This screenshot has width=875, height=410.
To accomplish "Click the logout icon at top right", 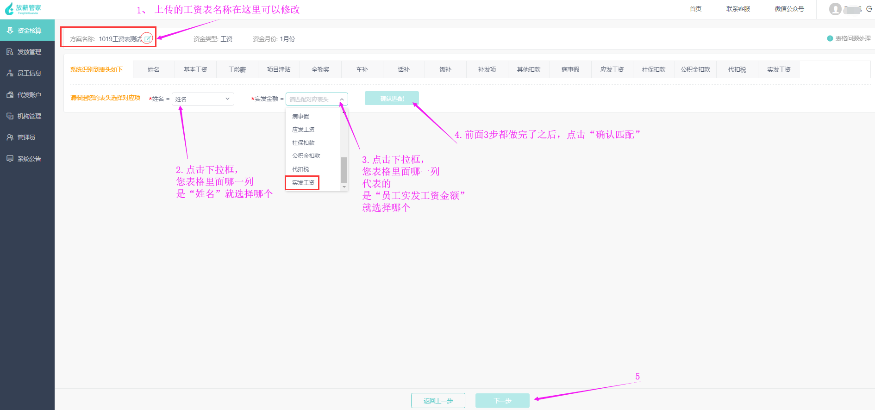I will pyautogui.click(x=869, y=9).
